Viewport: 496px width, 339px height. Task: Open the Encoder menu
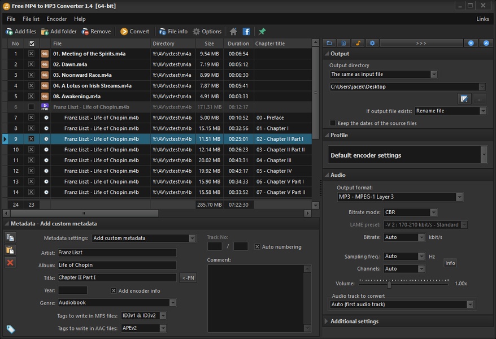[56, 19]
